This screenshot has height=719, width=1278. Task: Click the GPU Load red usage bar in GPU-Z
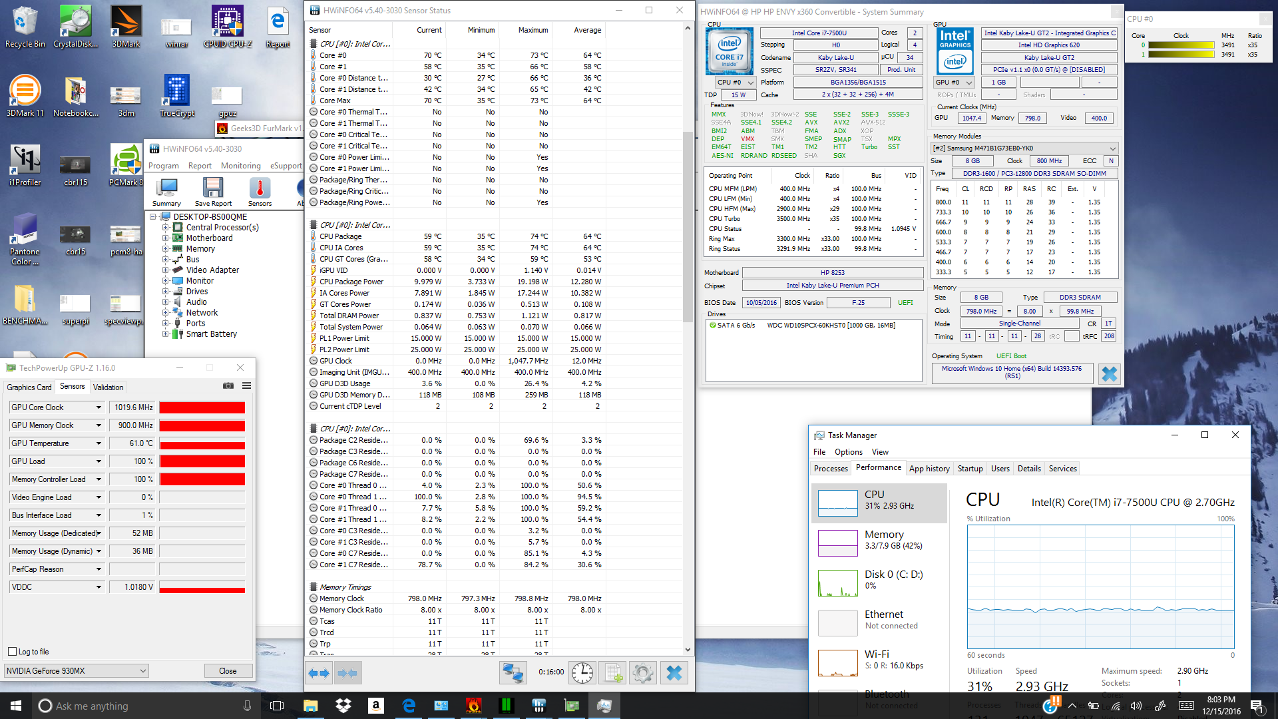click(x=202, y=461)
